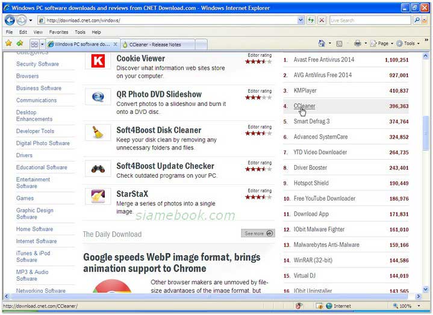Viewport: 433px width, 315px height.
Task: Click the status bar popup blocker icon
Action: tap(319, 306)
